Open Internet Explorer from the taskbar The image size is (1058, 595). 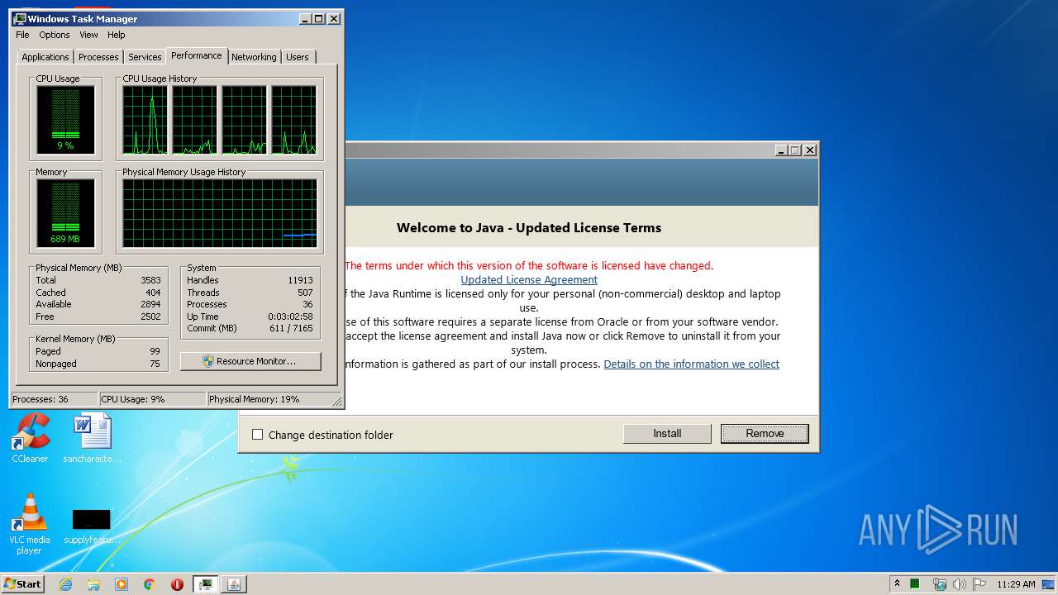[66, 584]
